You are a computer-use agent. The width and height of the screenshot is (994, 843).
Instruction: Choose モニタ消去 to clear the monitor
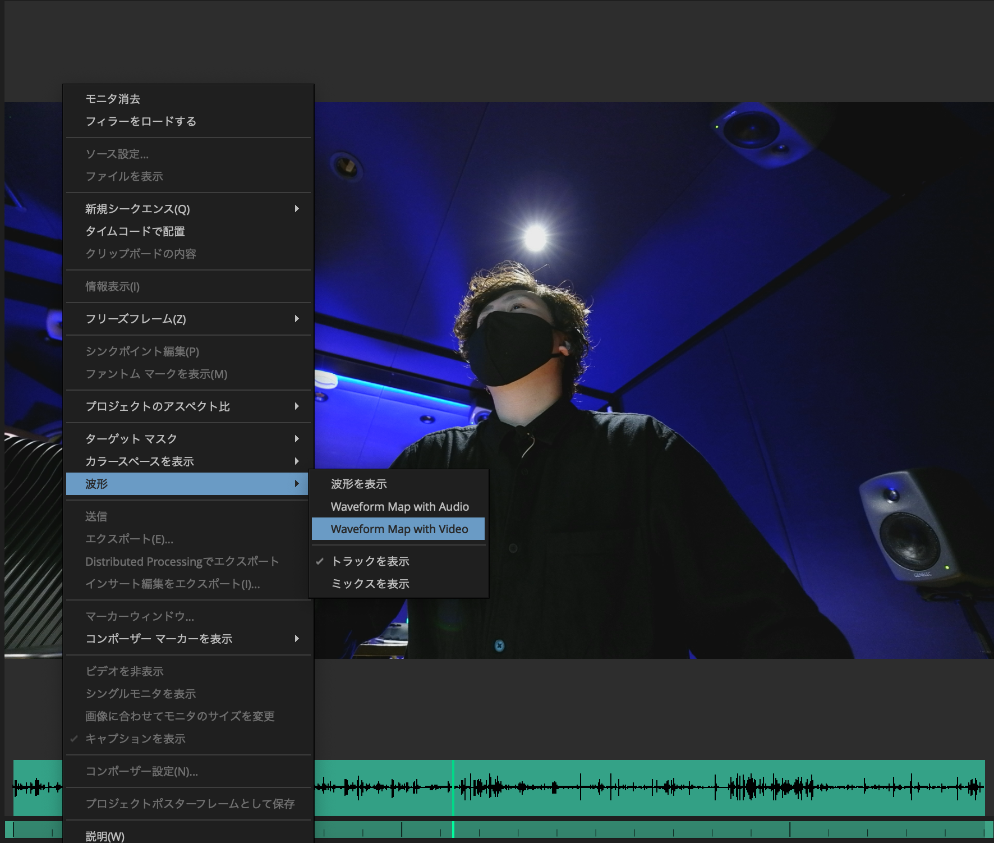(x=113, y=99)
